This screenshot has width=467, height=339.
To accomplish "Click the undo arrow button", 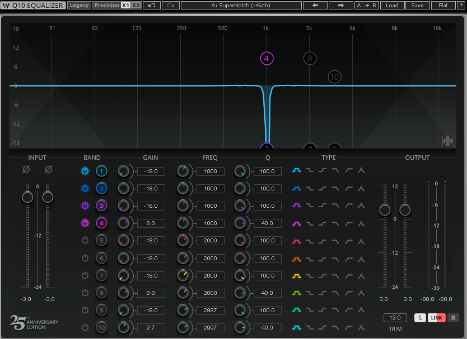I will click(x=152, y=6).
